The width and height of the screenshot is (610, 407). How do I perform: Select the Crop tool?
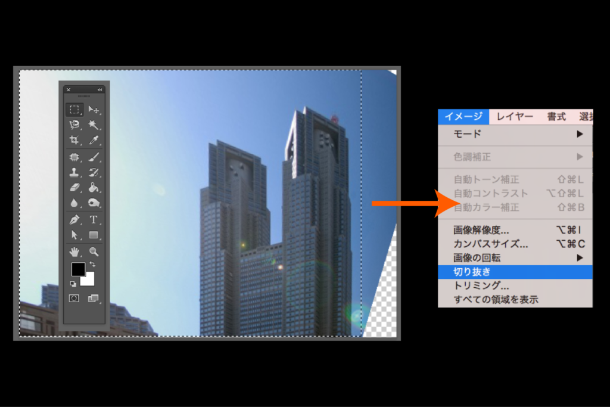74,139
